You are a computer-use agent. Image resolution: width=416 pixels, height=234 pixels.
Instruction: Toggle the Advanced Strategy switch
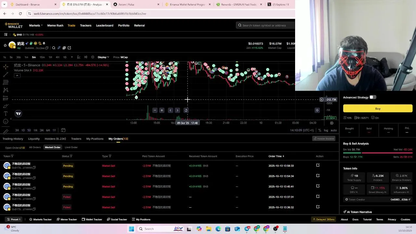coord(373,97)
